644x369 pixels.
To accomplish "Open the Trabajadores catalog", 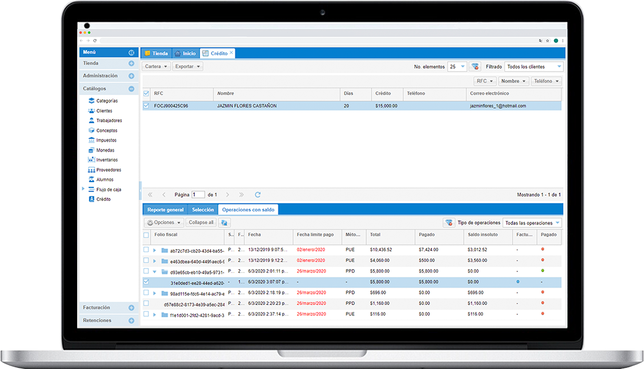I will [x=108, y=120].
